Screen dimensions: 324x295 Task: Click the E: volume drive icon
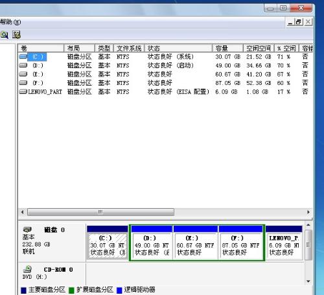[x=23, y=74]
